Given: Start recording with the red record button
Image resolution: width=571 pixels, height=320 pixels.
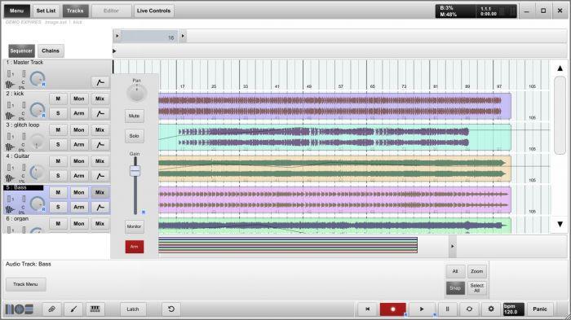Looking at the screenshot, I should coord(392,309).
